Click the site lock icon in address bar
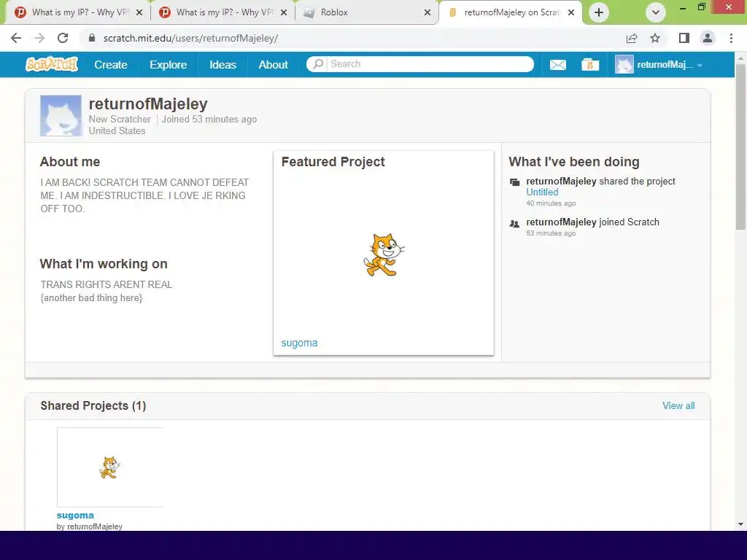This screenshot has width=747, height=560. click(x=92, y=38)
